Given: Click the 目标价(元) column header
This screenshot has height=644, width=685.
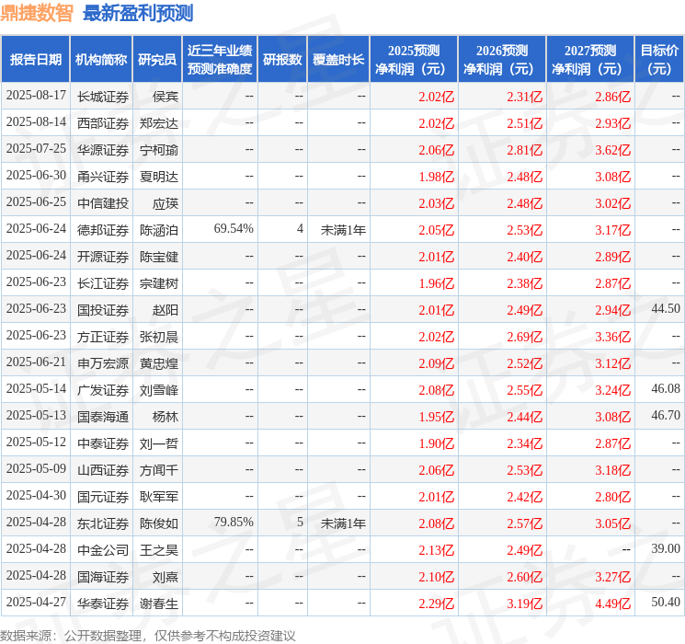Looking at the screenshot, I should pos(659,60).
